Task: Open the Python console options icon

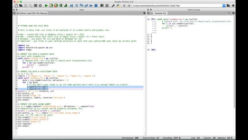Action: coord(233,13)
